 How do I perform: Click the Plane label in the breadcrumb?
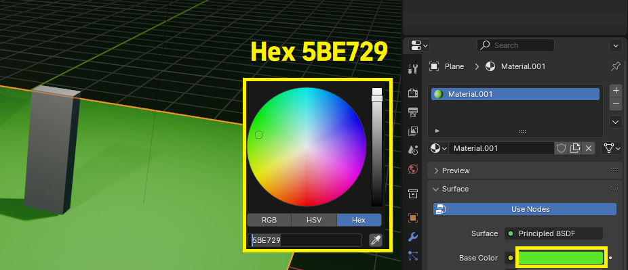click(454, 67)
